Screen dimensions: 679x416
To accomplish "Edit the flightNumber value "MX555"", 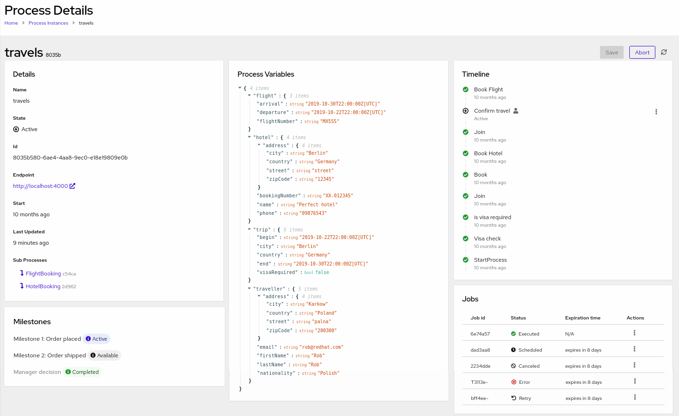I will 330,122.
